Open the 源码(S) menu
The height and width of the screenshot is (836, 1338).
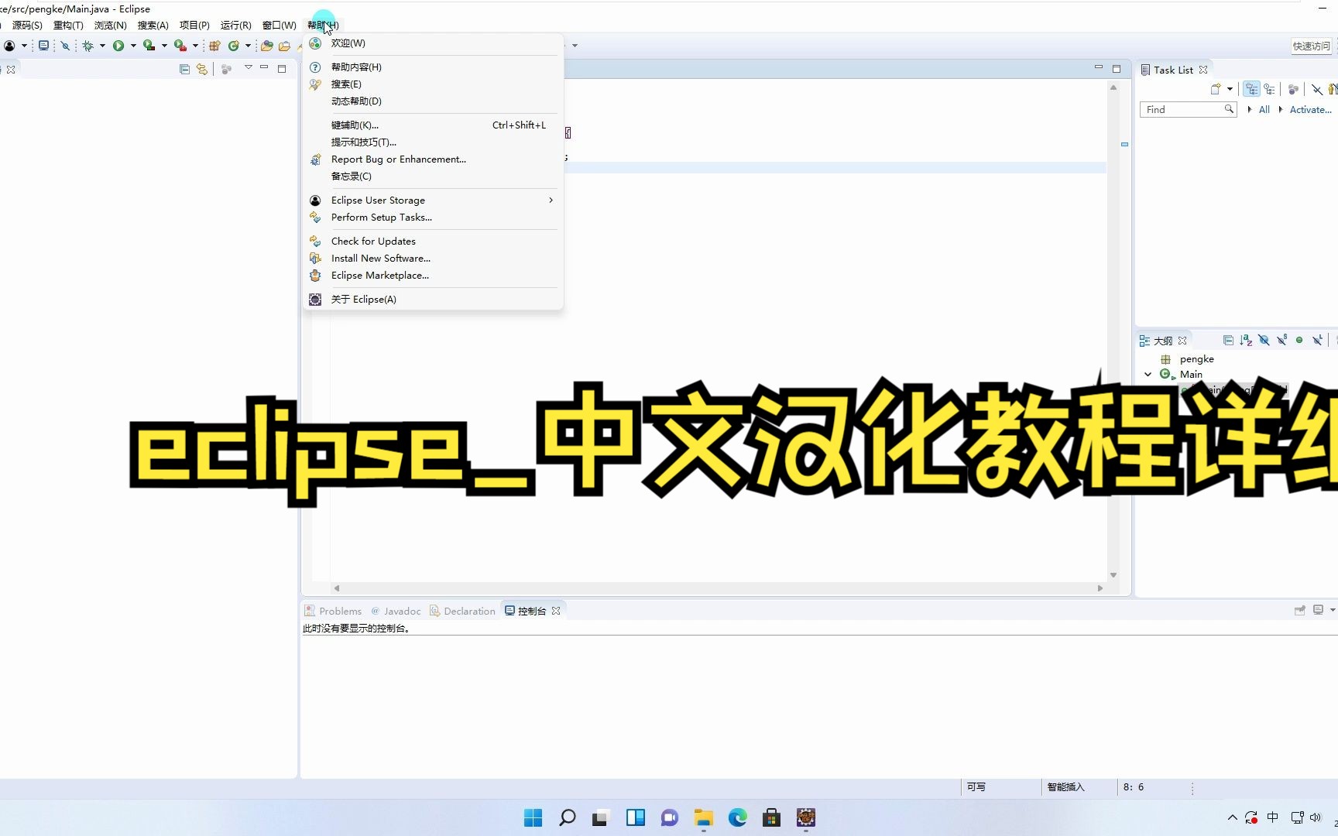(27, 26)
